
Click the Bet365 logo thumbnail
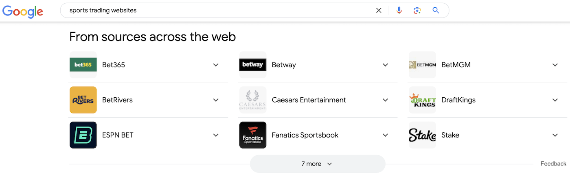[83, 65]
